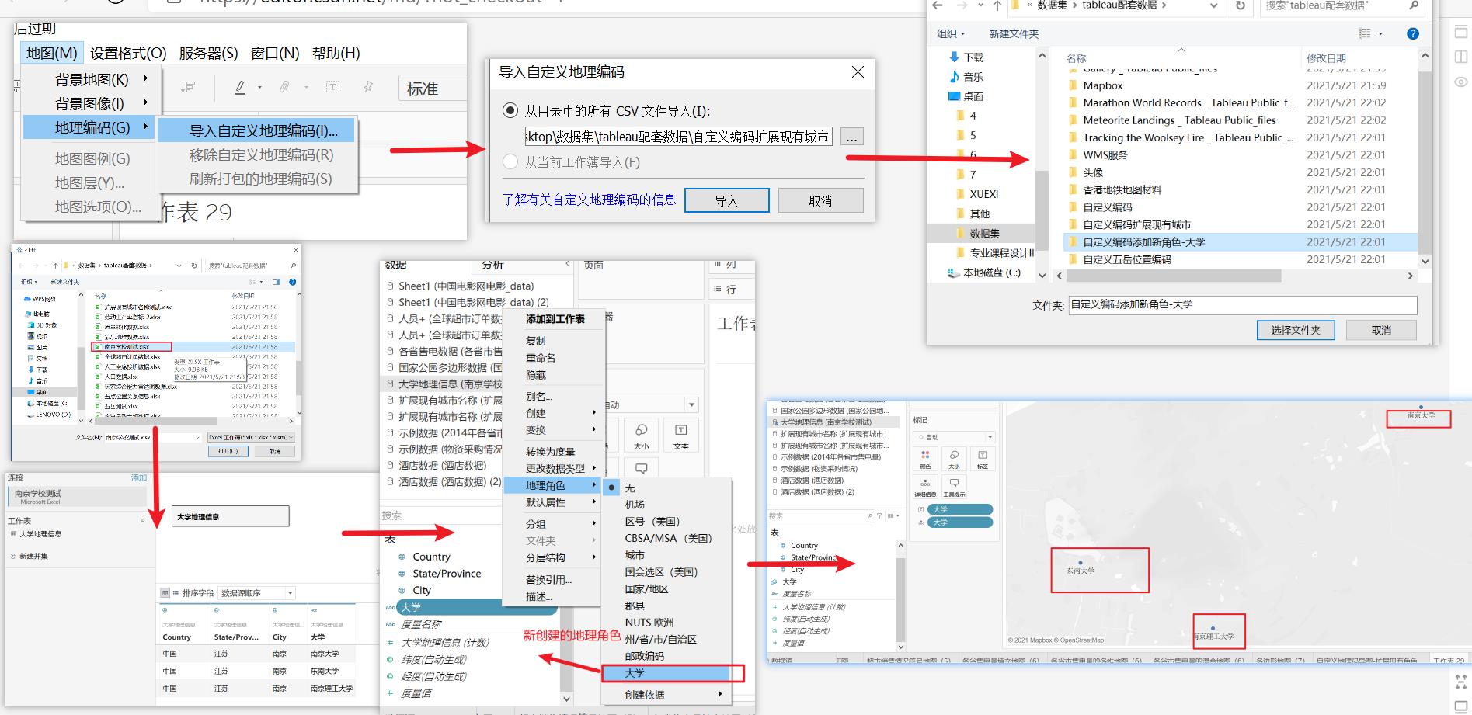Screen dimensions: 1472x715
Task: Select the 下载 downloads shortcut
Action: pyautogui.click(x=966, y=57)
